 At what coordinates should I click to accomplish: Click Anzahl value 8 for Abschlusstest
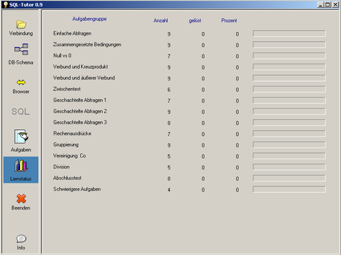169,179
